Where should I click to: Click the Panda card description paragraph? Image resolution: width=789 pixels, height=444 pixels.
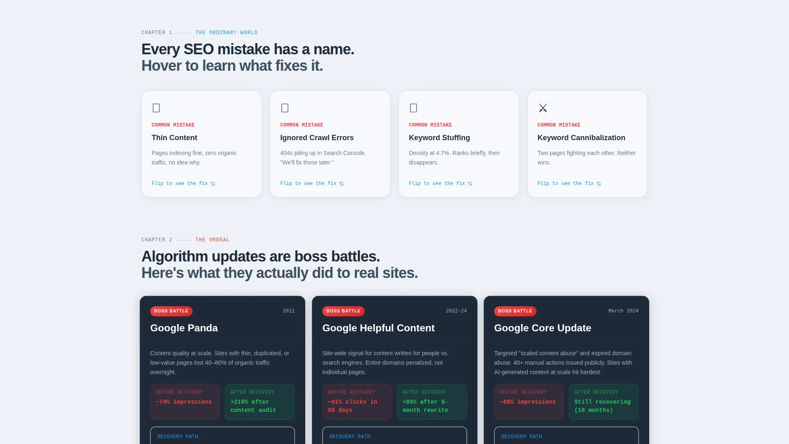coord(220,363)
